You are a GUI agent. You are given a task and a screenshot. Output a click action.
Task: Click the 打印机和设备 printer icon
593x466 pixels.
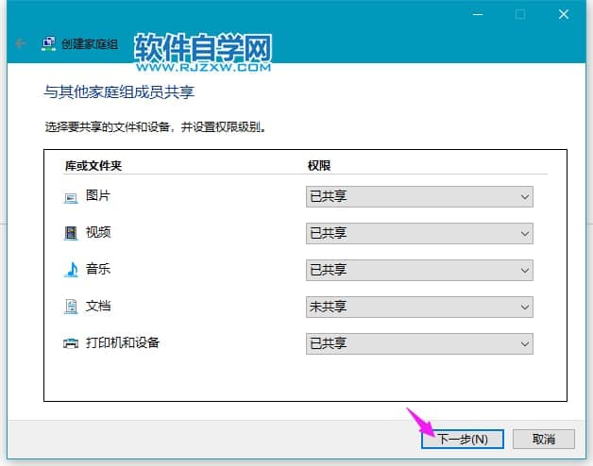point(71,343)
